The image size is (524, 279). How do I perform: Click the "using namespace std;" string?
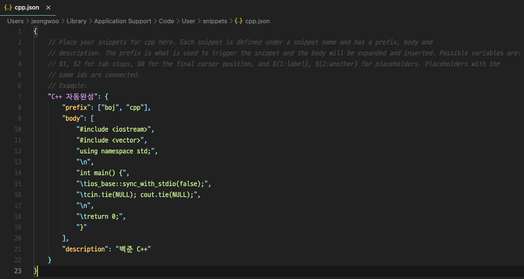[x=115, y=151]
